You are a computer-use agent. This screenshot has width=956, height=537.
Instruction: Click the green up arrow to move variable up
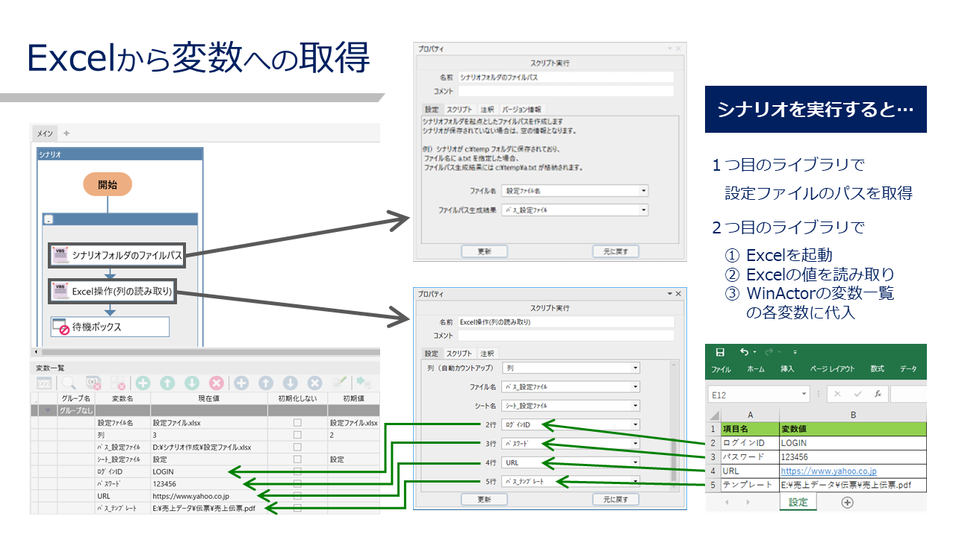pos(168,383)
